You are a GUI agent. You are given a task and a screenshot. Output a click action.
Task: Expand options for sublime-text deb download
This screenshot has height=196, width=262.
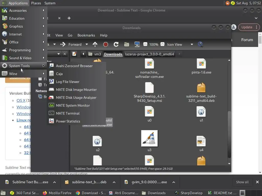pyautogui.click(x=114, y=182)
